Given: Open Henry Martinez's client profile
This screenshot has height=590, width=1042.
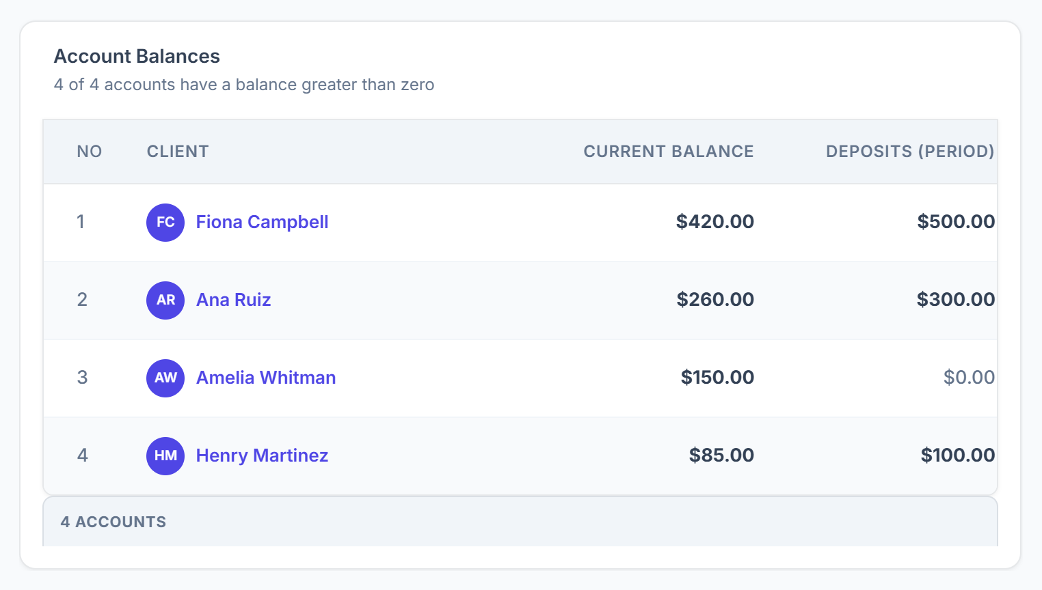Looking at the screenshot, I should [x=262, y=455].
